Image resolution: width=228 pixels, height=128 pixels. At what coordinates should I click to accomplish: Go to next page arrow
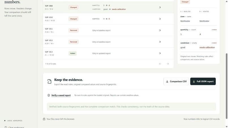pos(168,64)
